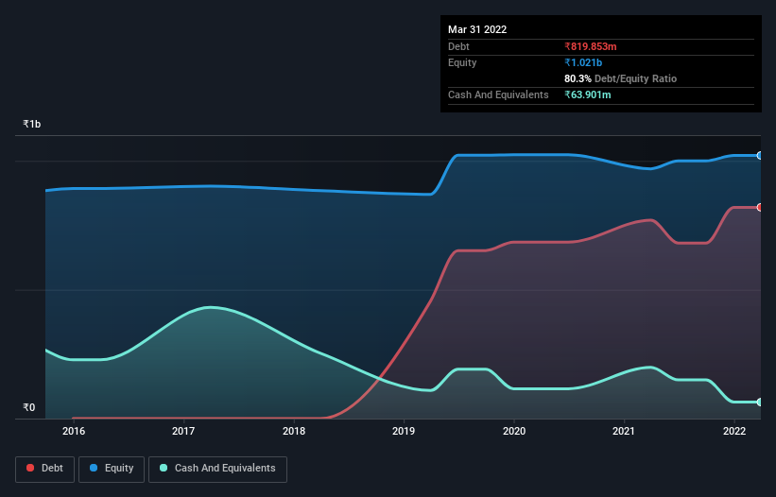Click the ₹63.901m cash value
Screen dimensions: 776x497
pos(588,94)
